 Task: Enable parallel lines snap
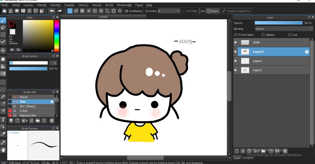pos(76,11)
